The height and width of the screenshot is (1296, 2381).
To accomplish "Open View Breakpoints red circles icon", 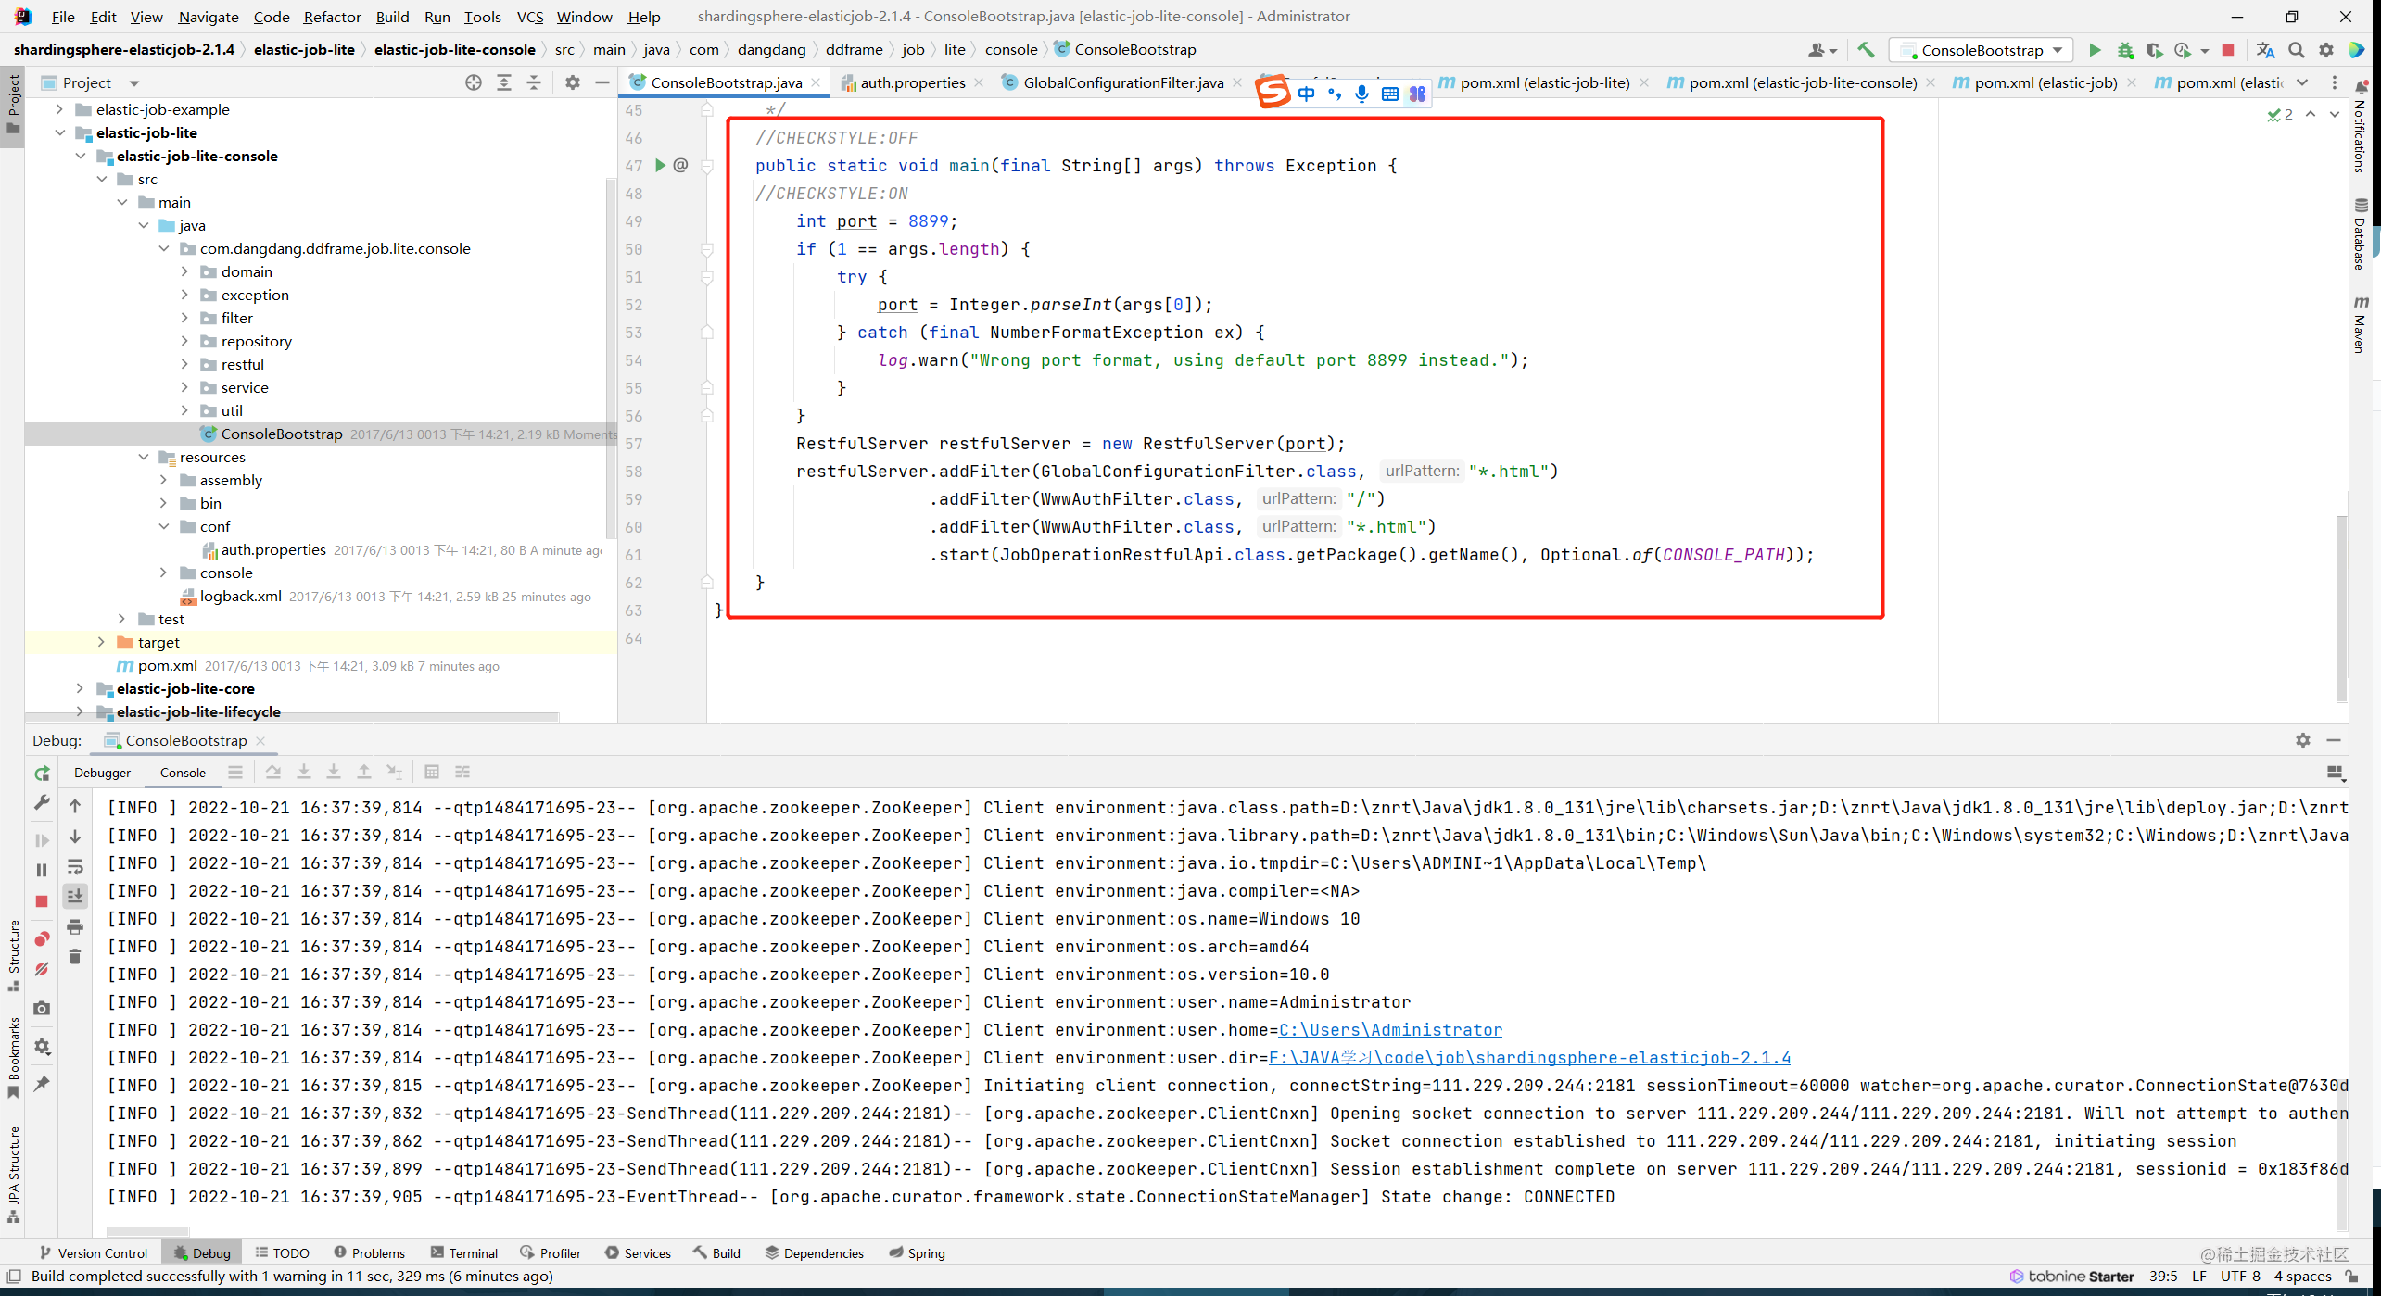I will [x=42, y=939].
